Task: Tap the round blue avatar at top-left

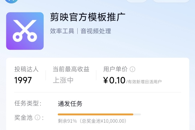Action: coord(11,1)
